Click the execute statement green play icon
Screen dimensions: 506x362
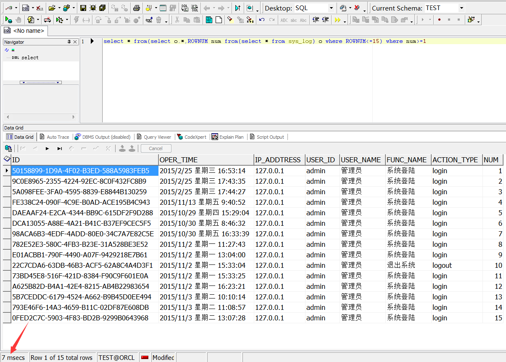8,20
